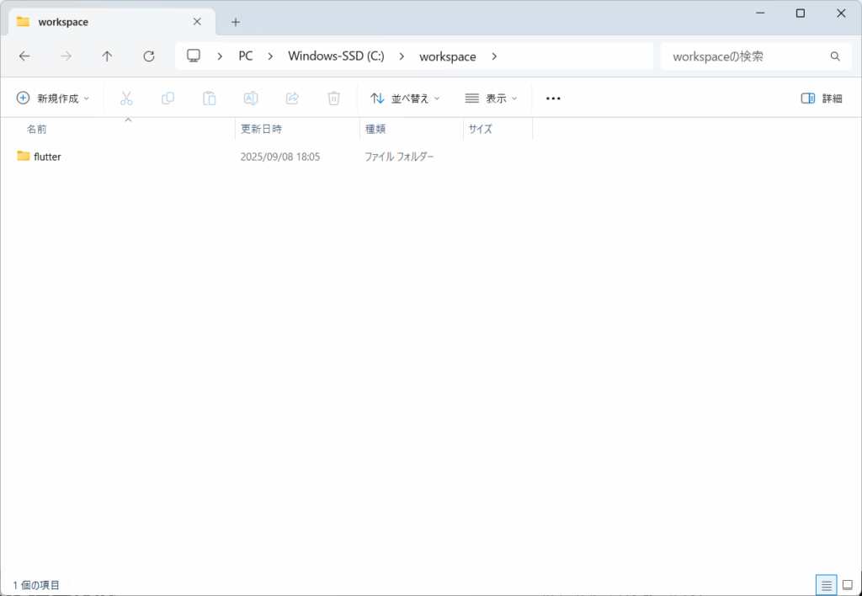Image resolution: width=862 pixels, height=596 pixels.
Task: Open the 新規作成 dropdown
Action: coord(53,98)
